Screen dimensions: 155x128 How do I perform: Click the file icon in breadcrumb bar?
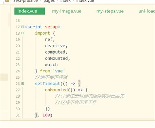click(7, 1)
